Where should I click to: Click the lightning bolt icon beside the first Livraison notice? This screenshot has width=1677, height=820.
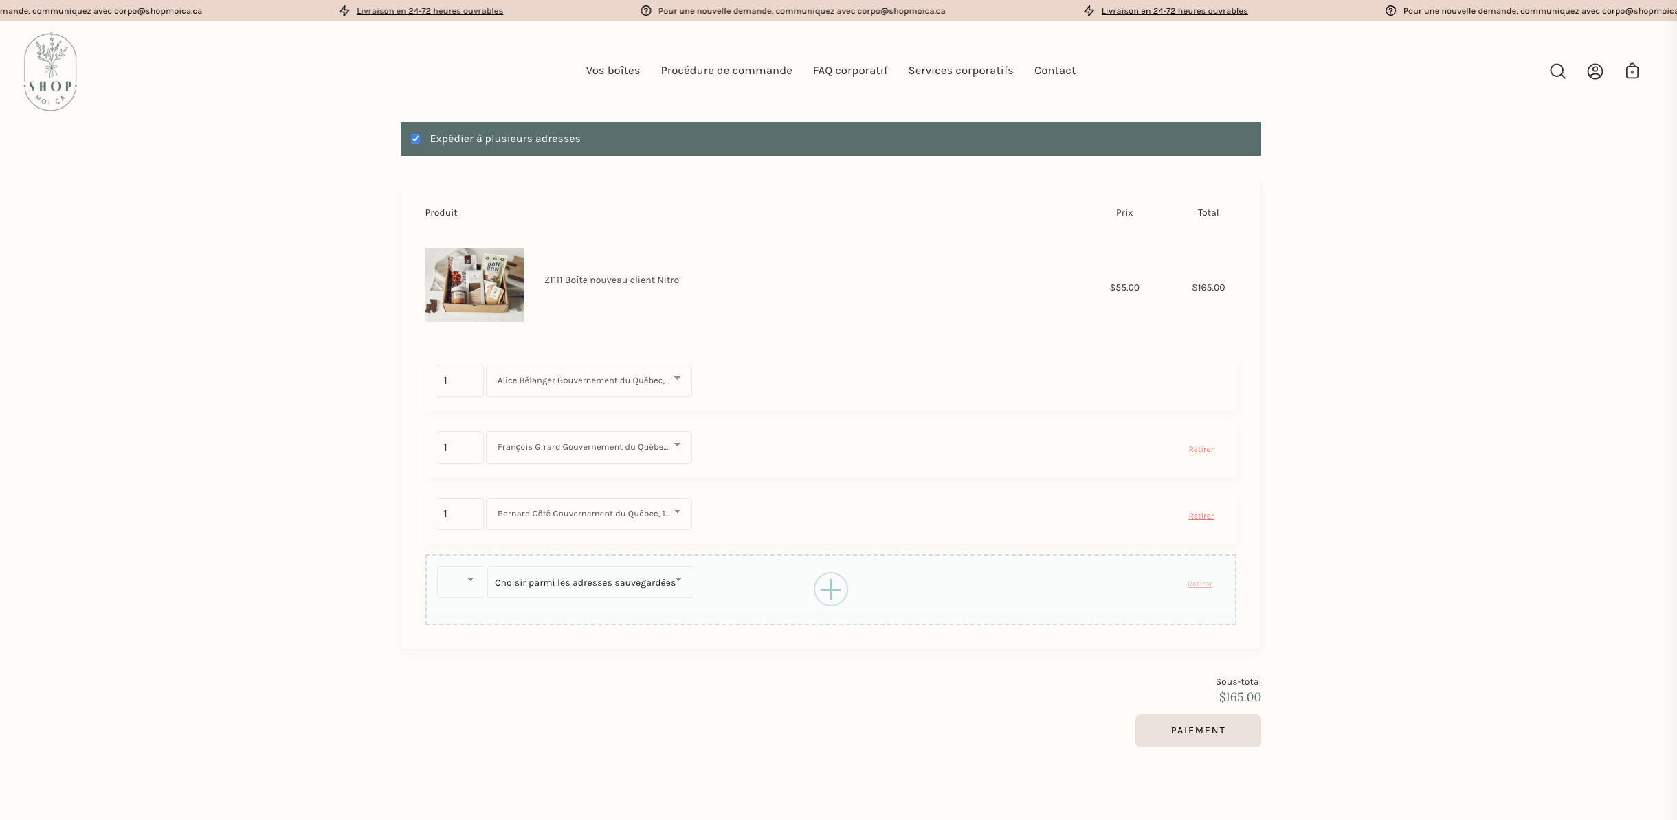(344, 11)
